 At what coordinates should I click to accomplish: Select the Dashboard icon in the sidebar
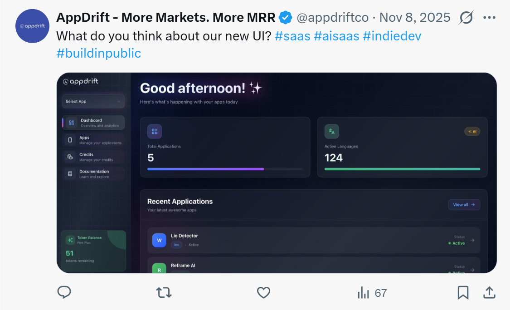(71, 122)
